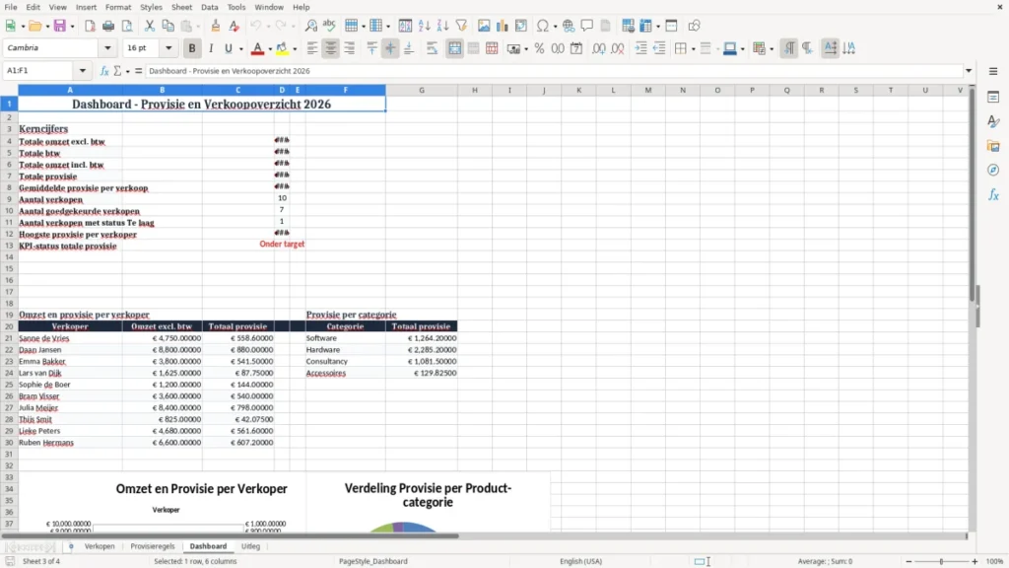Viewport: 1009px width, 568px height.
Task: Click the Function Wizard fx icon
Action: click(104, 71)
